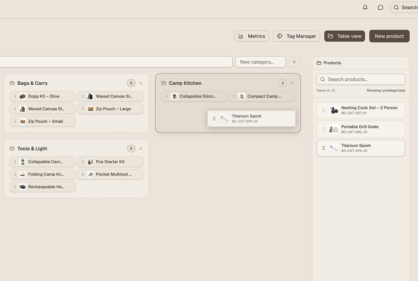Image resolution: width=418 pixels, height=281 pixels.
Task: Select the Zip Pouch – Small chip
Action: pyautogui.click(x=43, y=121)
